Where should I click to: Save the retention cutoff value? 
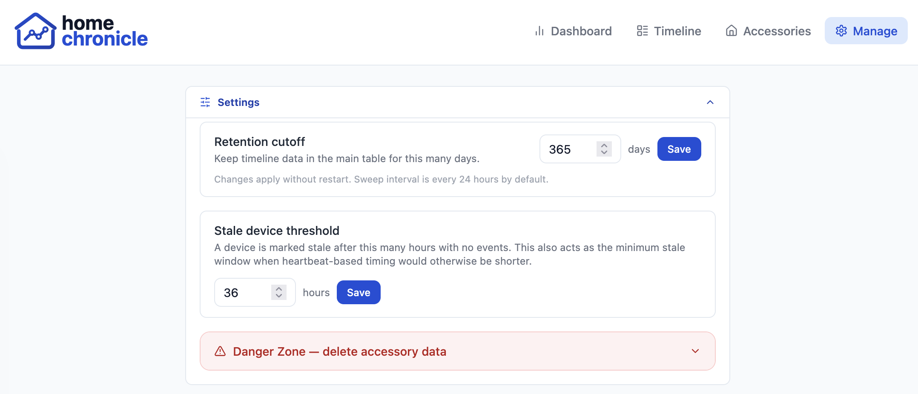[679, 149]
